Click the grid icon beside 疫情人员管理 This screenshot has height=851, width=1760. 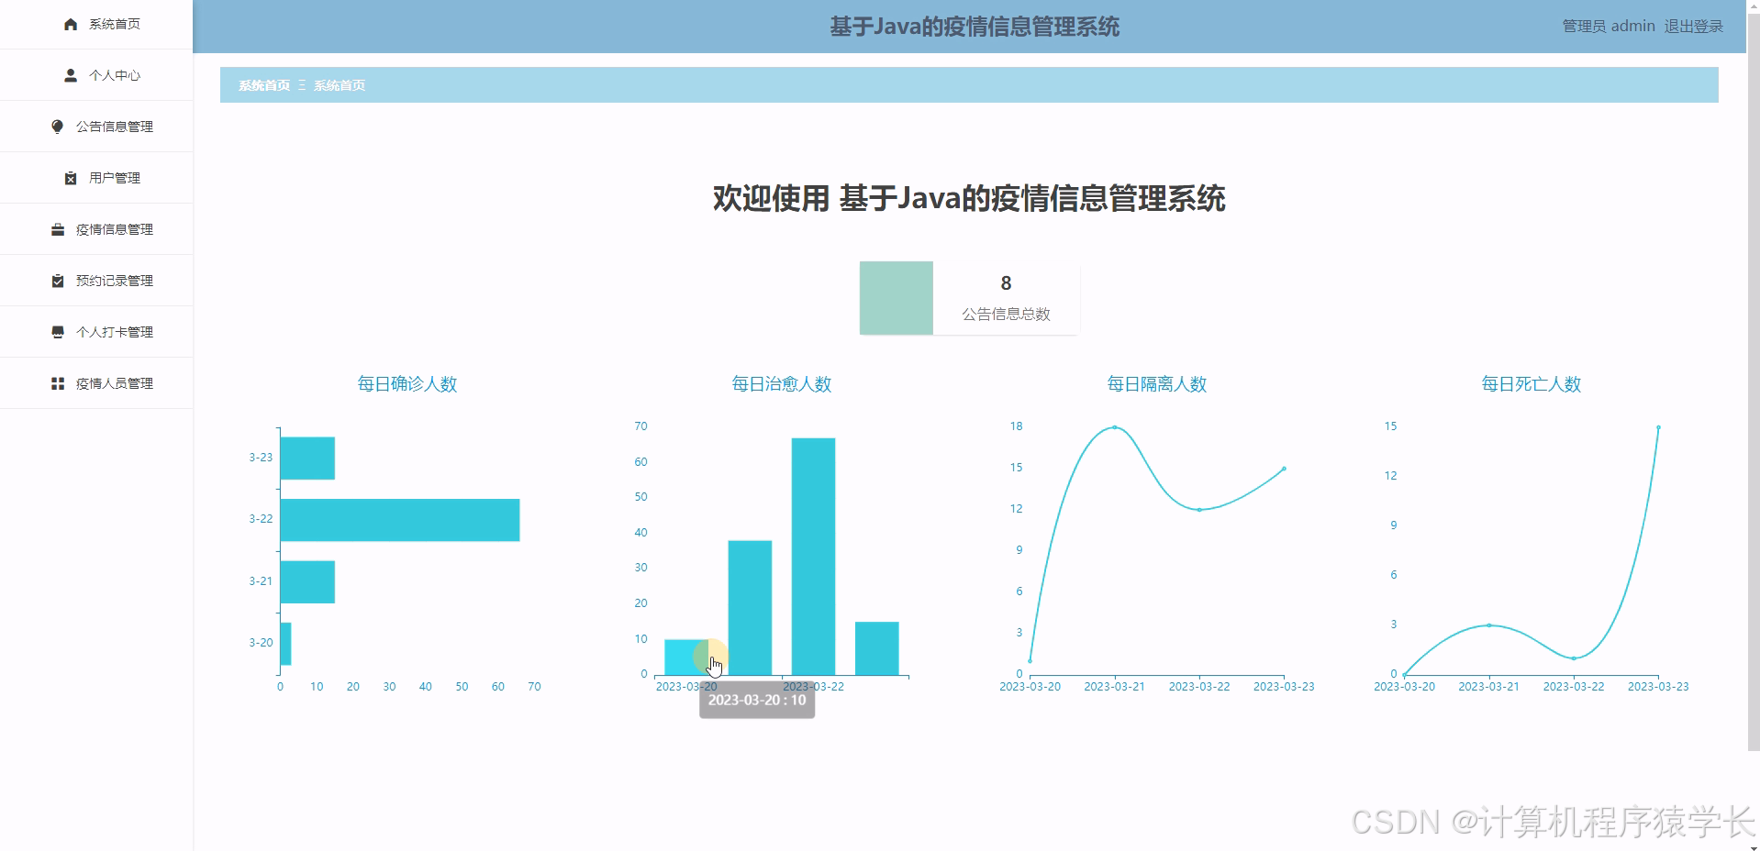pos(58,383)
